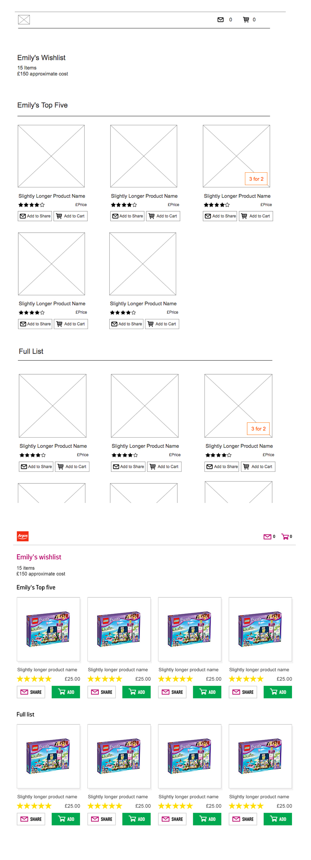Open the magenta cart icon in header
The image size is (311, 860).
pos(285,536)
